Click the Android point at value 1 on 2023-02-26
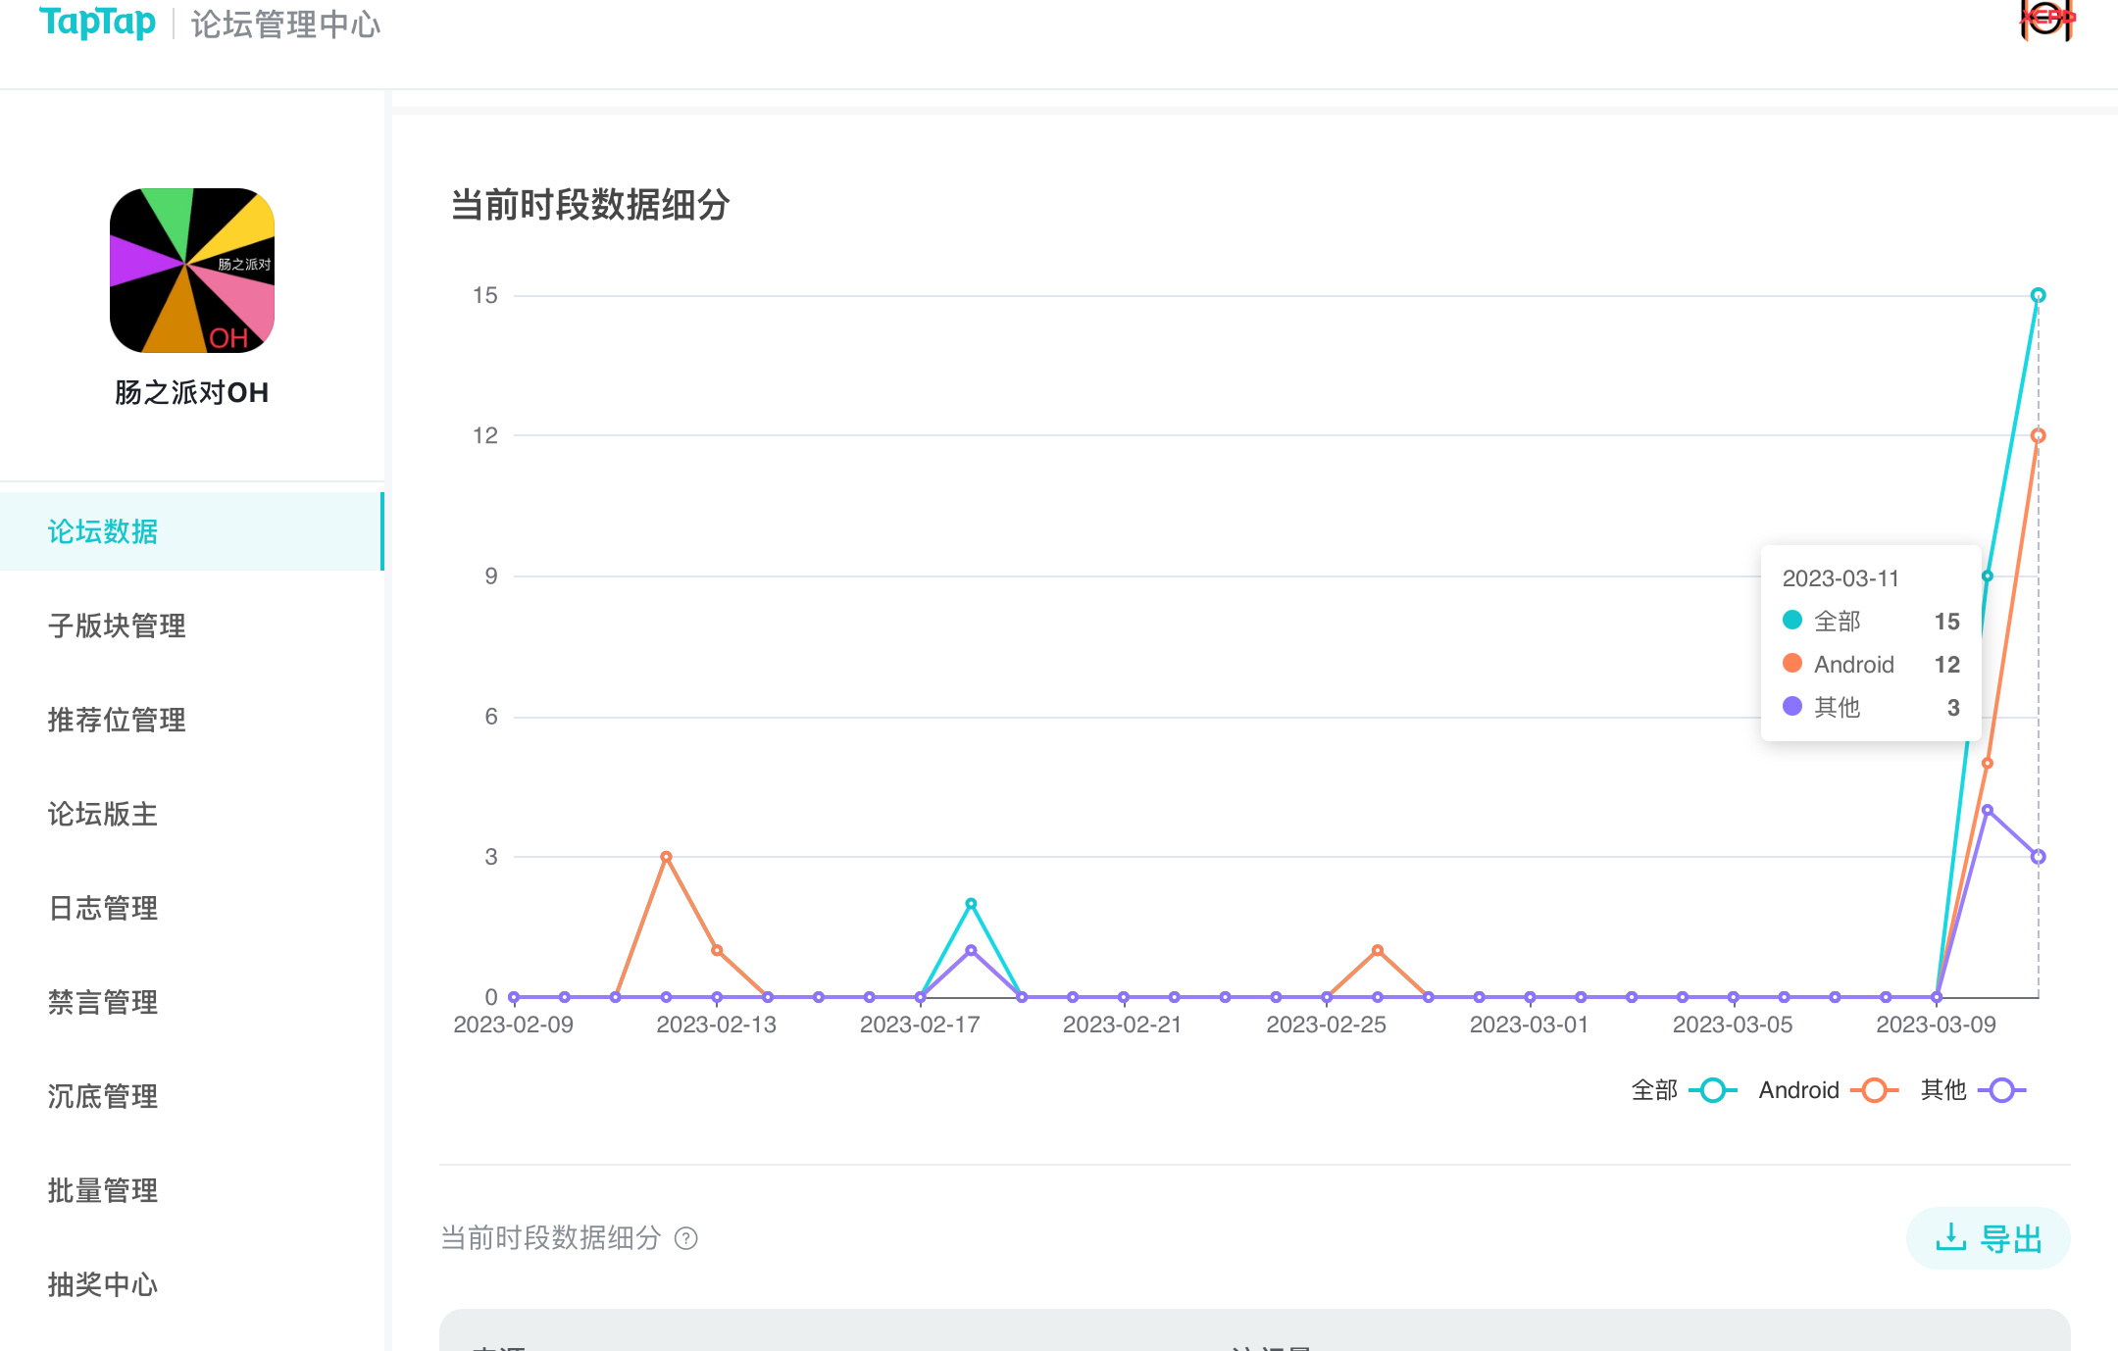 [x=1377, y=950]
